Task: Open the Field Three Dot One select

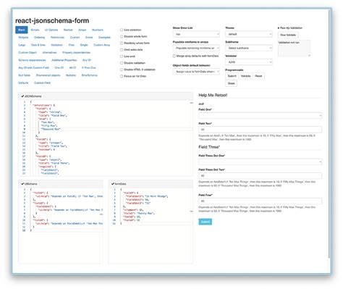Action: pos(260,162)
